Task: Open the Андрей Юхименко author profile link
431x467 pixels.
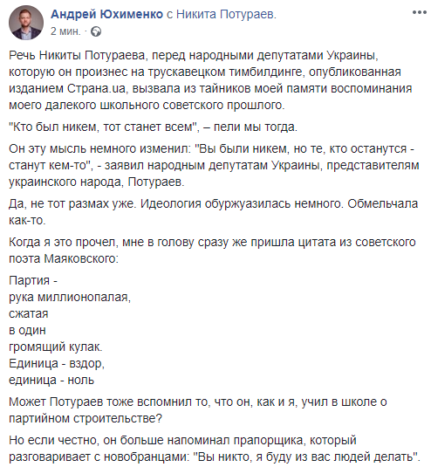Action: [x=106, y=14]
